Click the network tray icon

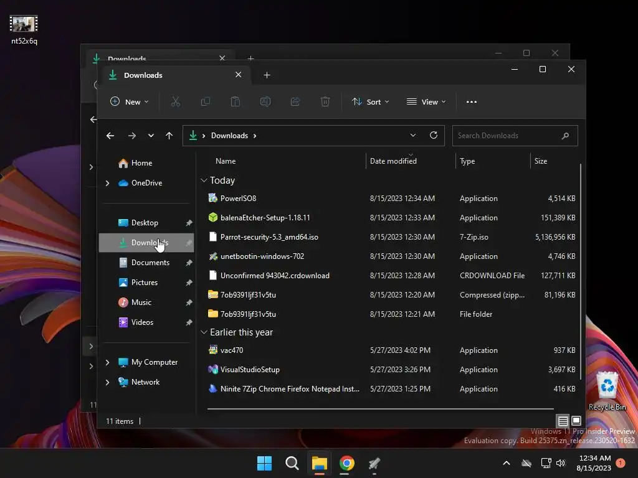pyautogui.click(x=546, y=463)
